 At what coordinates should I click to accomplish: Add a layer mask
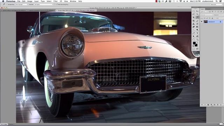[208, 105]
